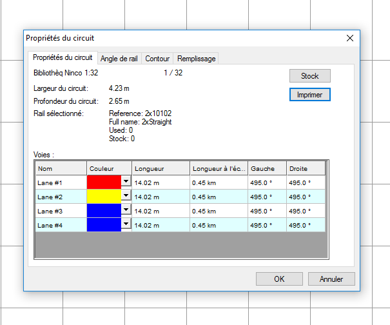
Task: Click the Longueur column header
Action: pyautogui.click(x=161, y=168)
